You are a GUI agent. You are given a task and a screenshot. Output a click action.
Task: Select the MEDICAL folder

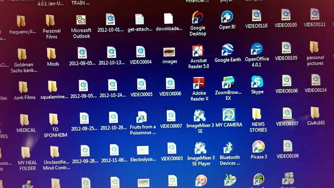point(24,120)
